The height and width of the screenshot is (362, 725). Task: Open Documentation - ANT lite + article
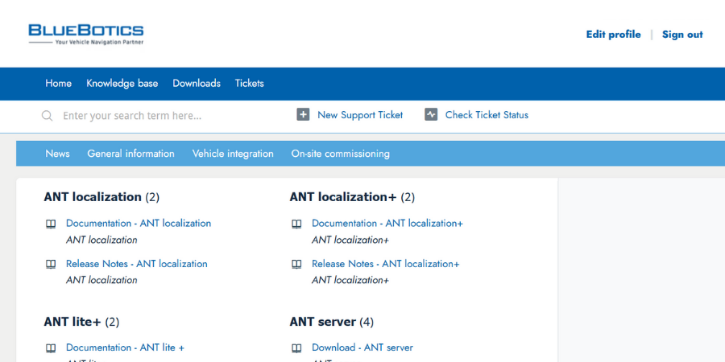point(126,348)
